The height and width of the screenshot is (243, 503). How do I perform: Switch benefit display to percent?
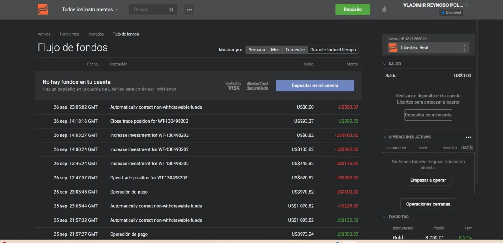[x=471, y=148]
